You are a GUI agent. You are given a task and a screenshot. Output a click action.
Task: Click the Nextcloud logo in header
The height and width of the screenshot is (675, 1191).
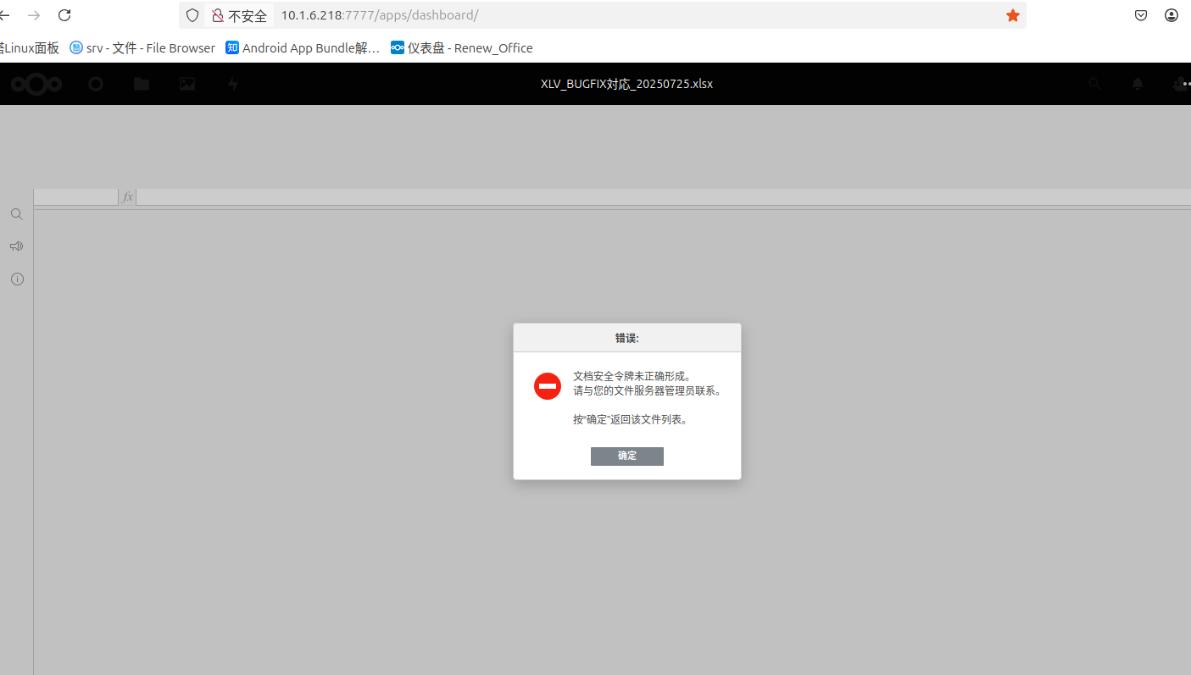(36, 84)
